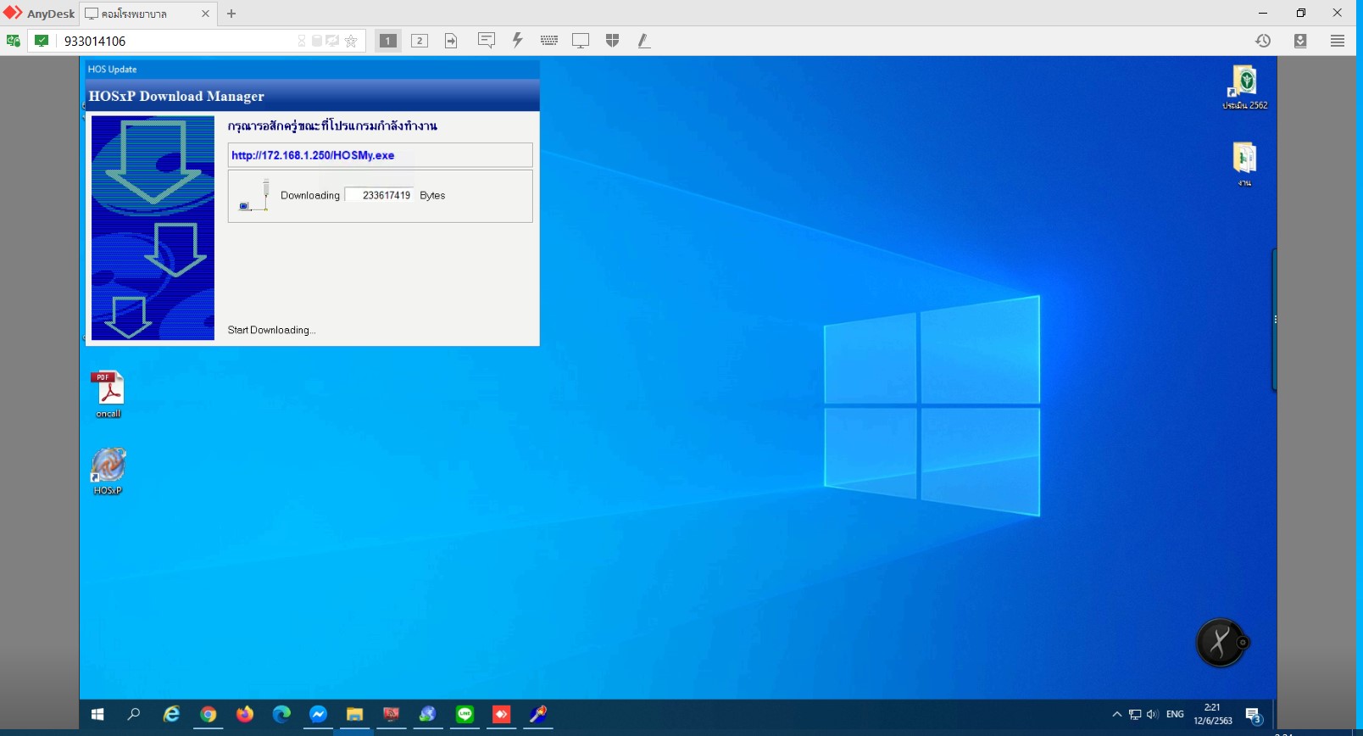Select the oncall PDF desktop icon

tap(108, 395)
